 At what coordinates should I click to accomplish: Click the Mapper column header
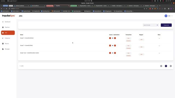click(141, 35)
